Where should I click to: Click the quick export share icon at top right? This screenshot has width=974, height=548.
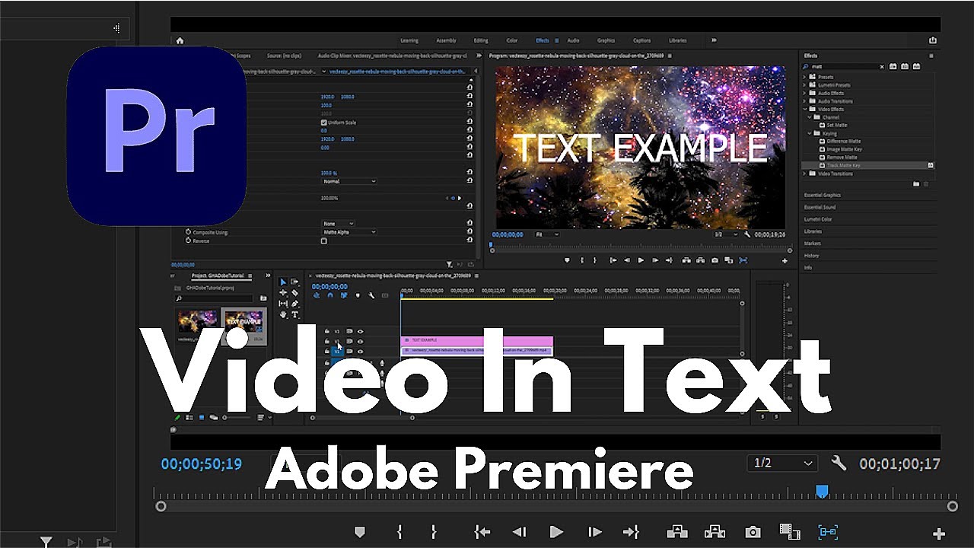coord(933,40)
